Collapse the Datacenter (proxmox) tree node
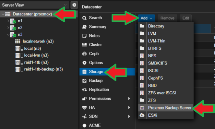The width and height of the screenshot is (215, 129). (3, 14)
